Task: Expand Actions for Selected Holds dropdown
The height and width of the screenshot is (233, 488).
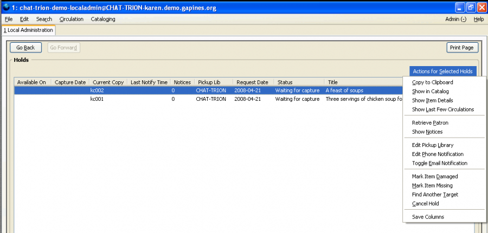Action: (442, 72)
